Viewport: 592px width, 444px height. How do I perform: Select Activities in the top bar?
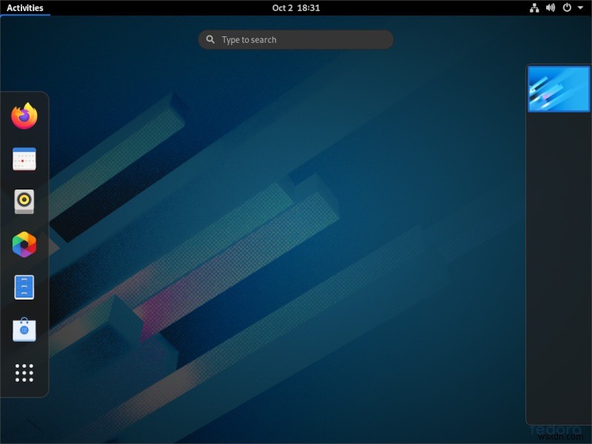[25, 7]
